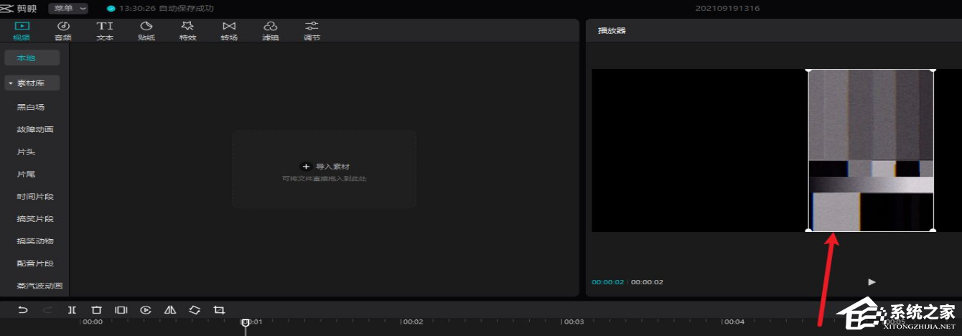Open the 调节 (Adjust) tab
The image size is (962, 336).
(x=312, y=31)
